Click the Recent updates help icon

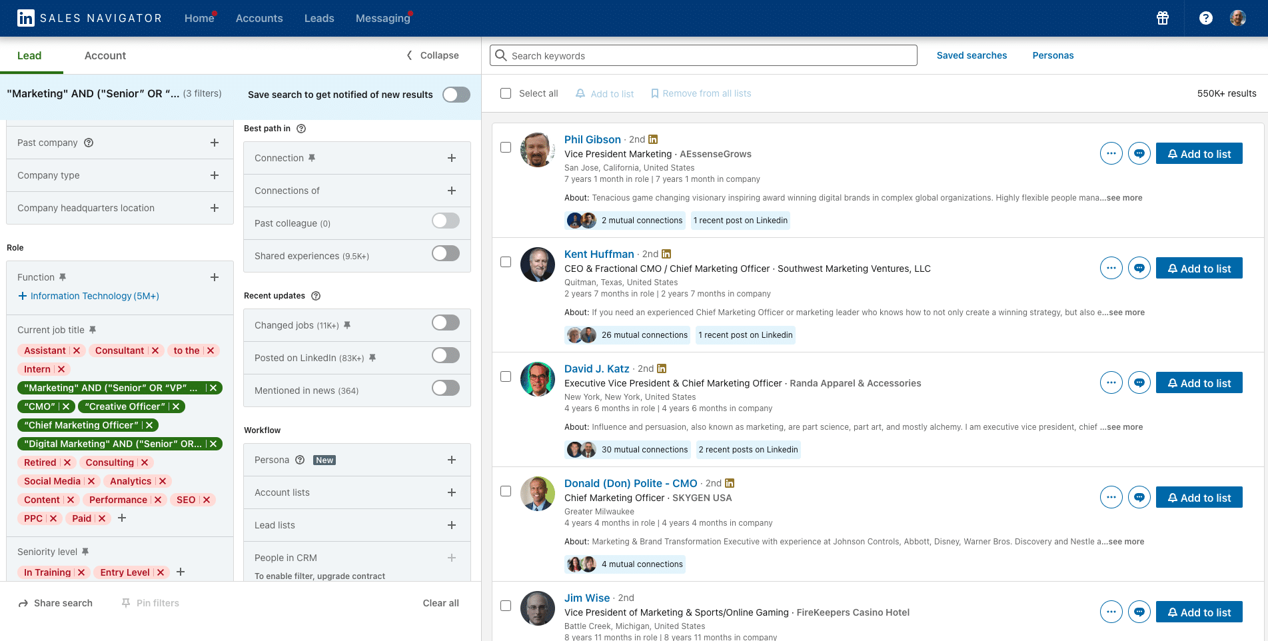316,296
